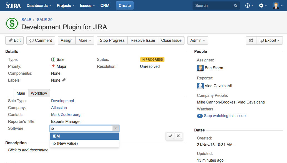This screenshot has width=287, height=163.
Task: Expand the Export dropdown
Action: 269,40
